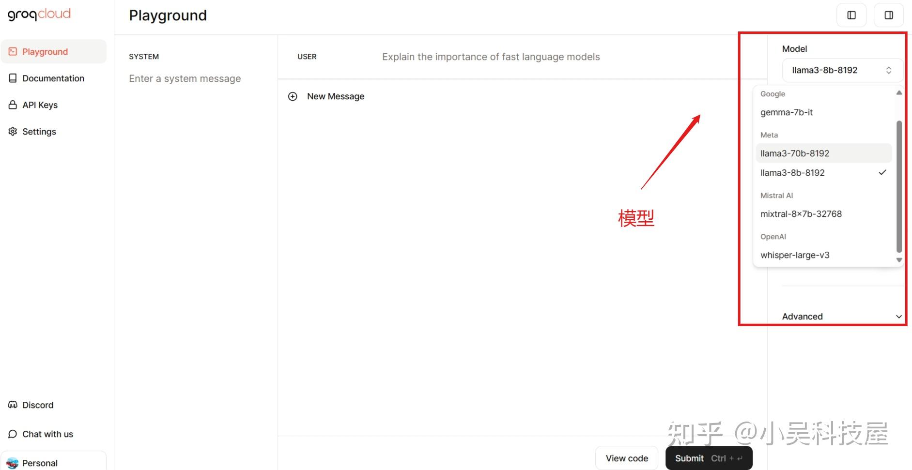This screenshot has width=912, height=470.
Task: Click the Model label
Action: pos(794,49)
